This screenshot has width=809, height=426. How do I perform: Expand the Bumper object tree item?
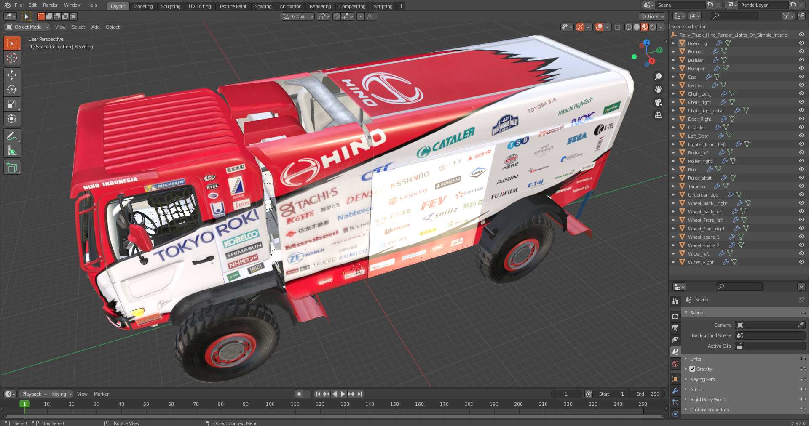pos(673,68)
